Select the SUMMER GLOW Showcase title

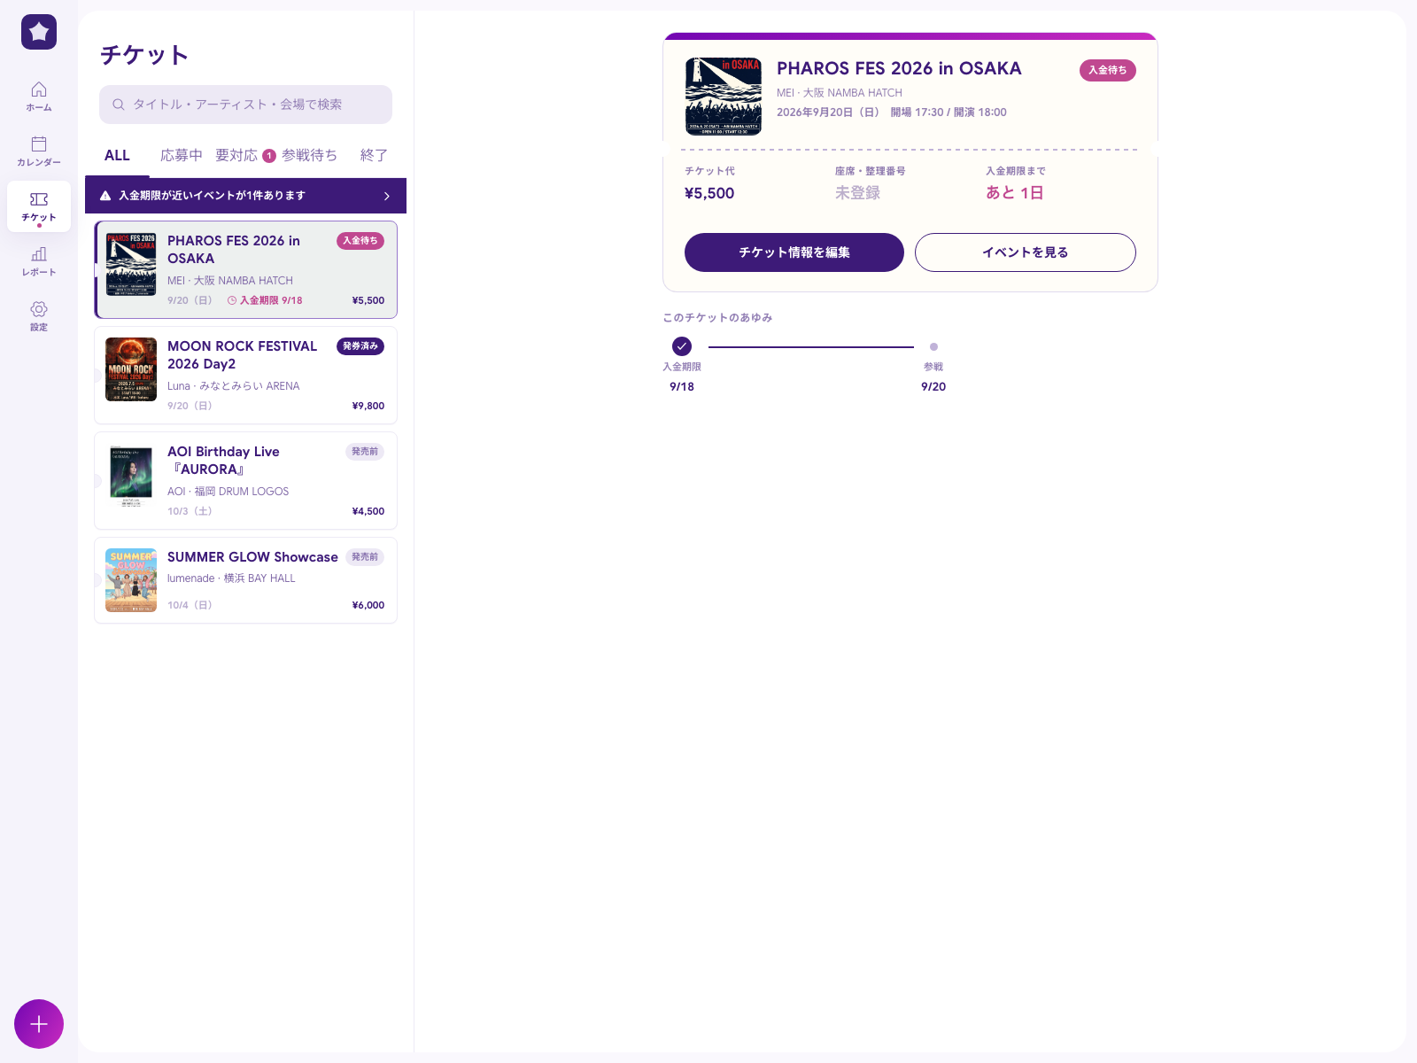click(x=252, y=557)
